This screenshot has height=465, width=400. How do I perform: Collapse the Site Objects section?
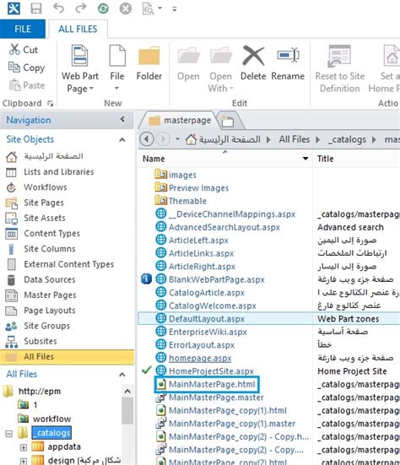click(122, 139)
